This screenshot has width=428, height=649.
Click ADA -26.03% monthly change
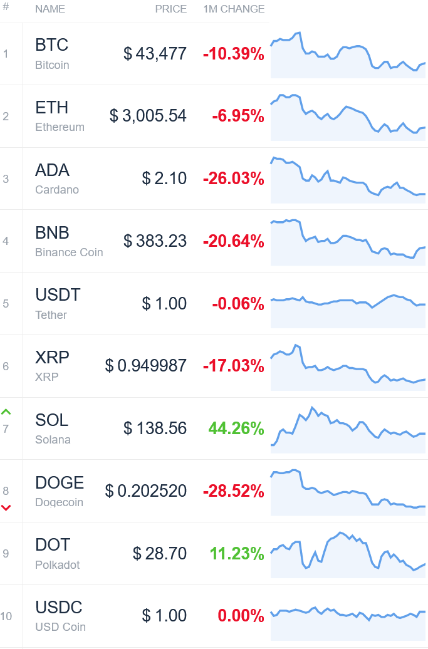click(x=234, y=179)
